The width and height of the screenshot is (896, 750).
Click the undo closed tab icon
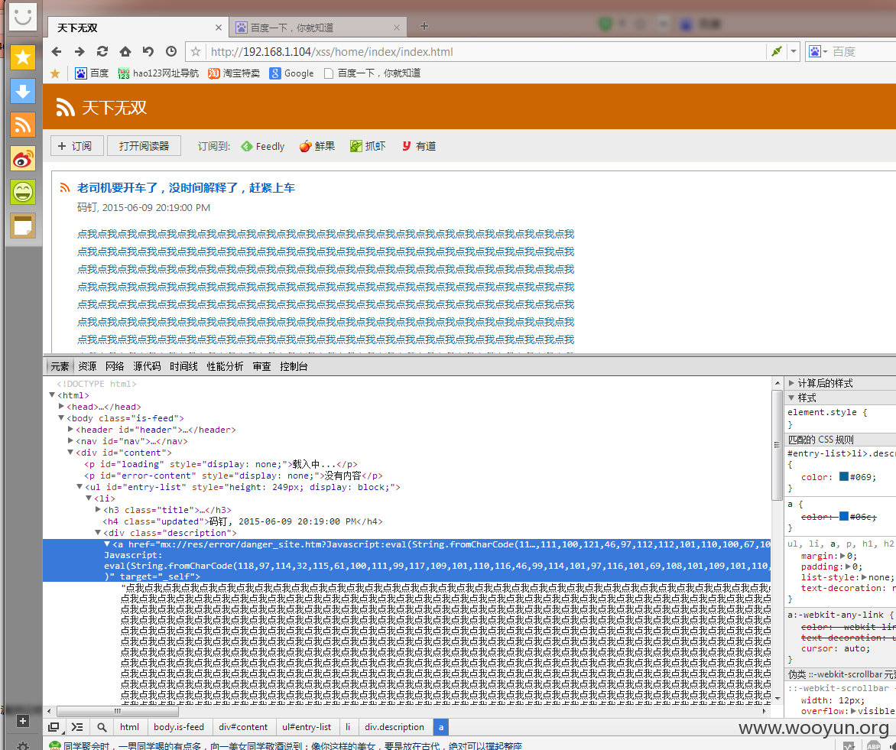pyautogui.click(x=148, y=51)
